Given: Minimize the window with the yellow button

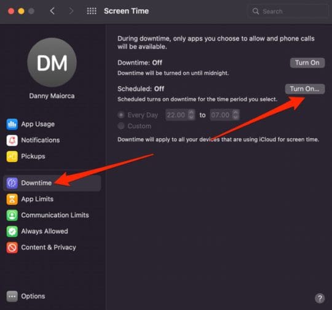Looking at the screenshot, I should tap(21, 11).
